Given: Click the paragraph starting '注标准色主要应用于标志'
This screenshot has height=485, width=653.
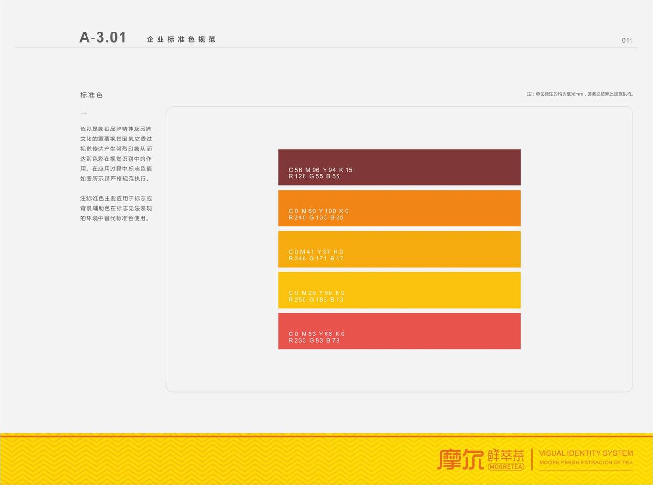Looking at the screenshot, I should coord(116,208).
